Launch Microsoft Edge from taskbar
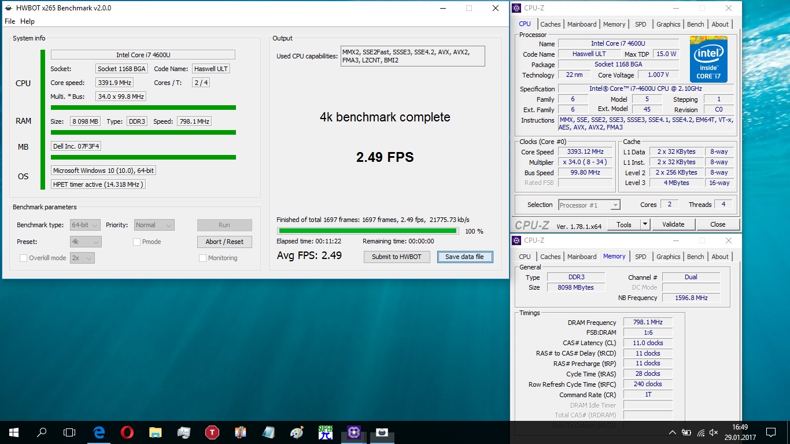The image size is (790, 444). (99, 432)
